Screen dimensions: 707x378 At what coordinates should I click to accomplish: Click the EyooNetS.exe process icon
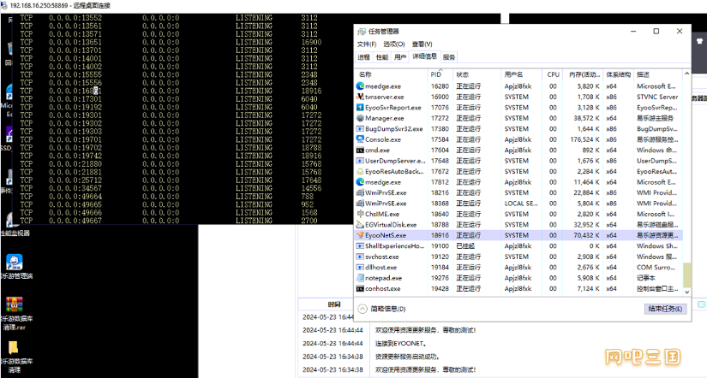tap(360, 235)
